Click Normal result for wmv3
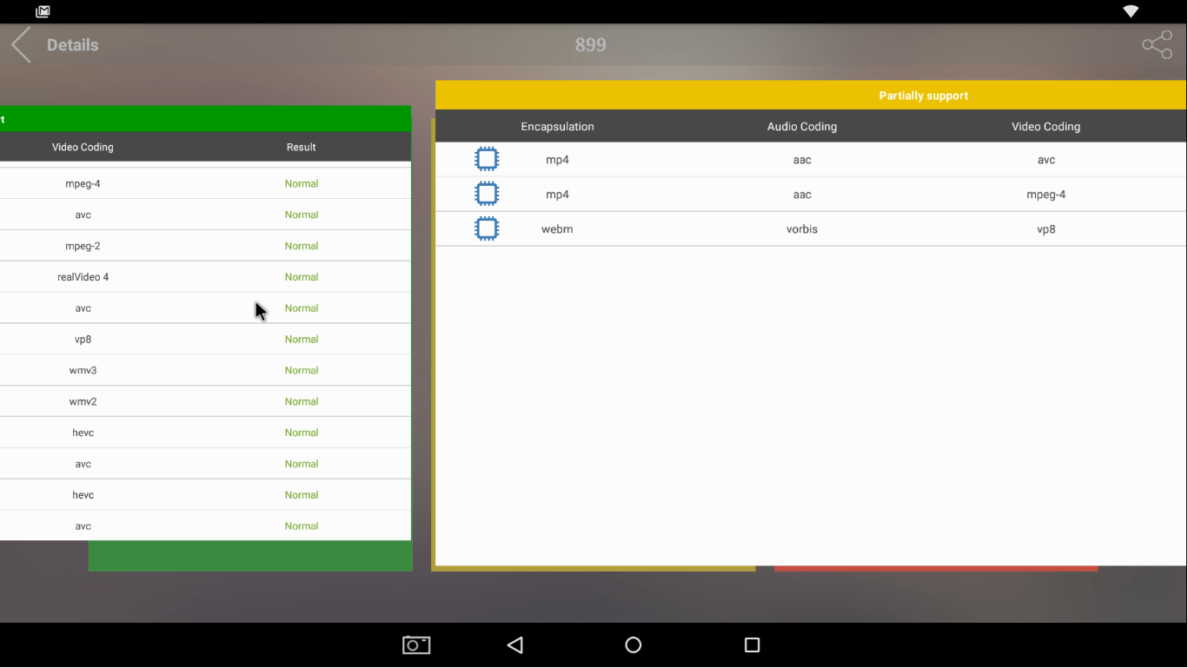The width and height of the screenshot is (1188, 668). [x=302, y=371]
